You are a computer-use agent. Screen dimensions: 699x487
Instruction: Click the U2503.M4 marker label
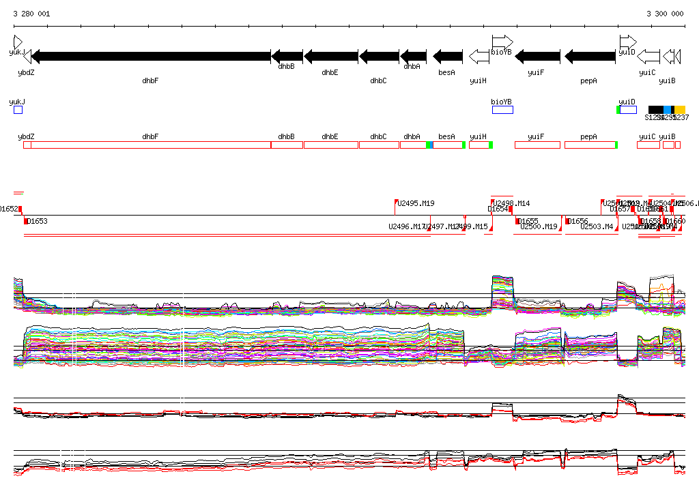tap(597, 226)
